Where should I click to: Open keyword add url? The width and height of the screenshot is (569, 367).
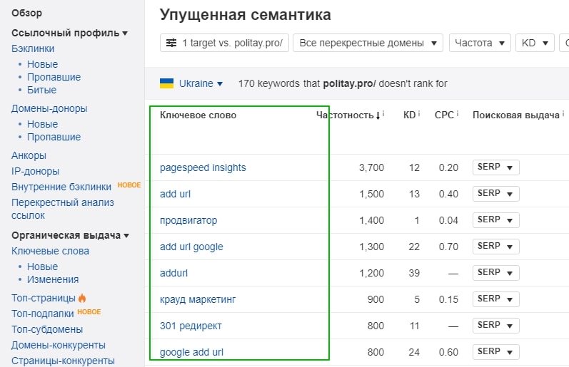(x=175, y=194)
